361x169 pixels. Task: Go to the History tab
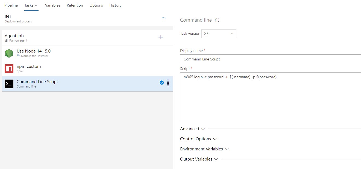115,5
